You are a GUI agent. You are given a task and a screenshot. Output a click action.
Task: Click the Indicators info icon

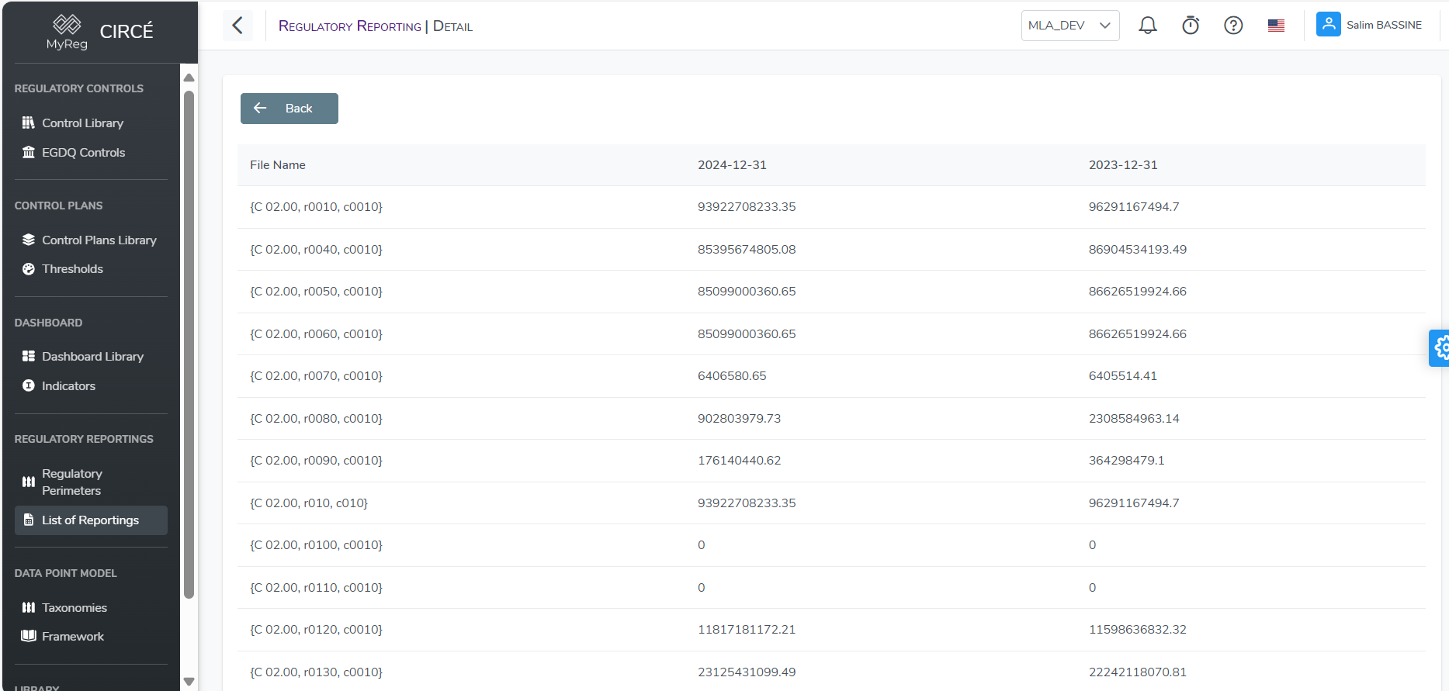[29, 385]
